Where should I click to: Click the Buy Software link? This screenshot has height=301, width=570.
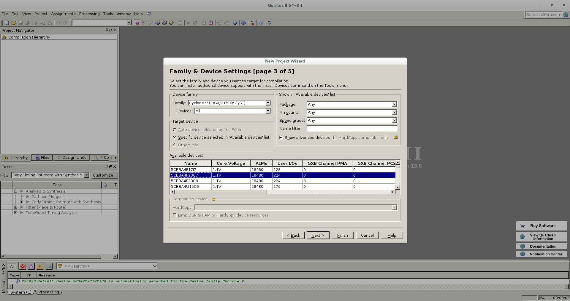(x=541, y=226)
